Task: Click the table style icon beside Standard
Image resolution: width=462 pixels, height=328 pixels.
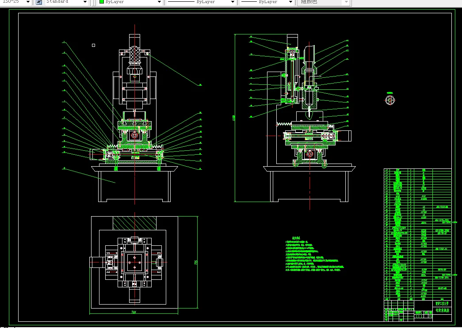Action: pyautogui.click(x=38, y=2)
